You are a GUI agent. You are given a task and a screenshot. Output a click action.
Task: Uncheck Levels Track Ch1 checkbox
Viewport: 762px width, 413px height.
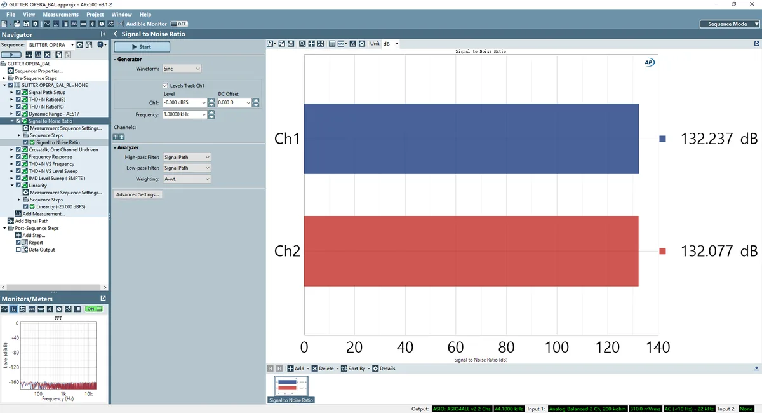click(165, 85)
